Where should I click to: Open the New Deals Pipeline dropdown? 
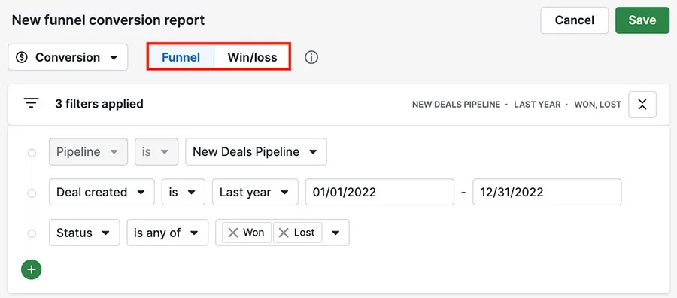[x=256, y=151]
